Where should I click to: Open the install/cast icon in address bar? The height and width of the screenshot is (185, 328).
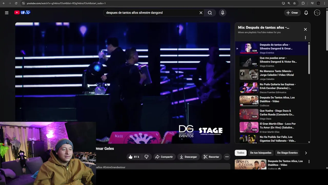tap(283, 3)
